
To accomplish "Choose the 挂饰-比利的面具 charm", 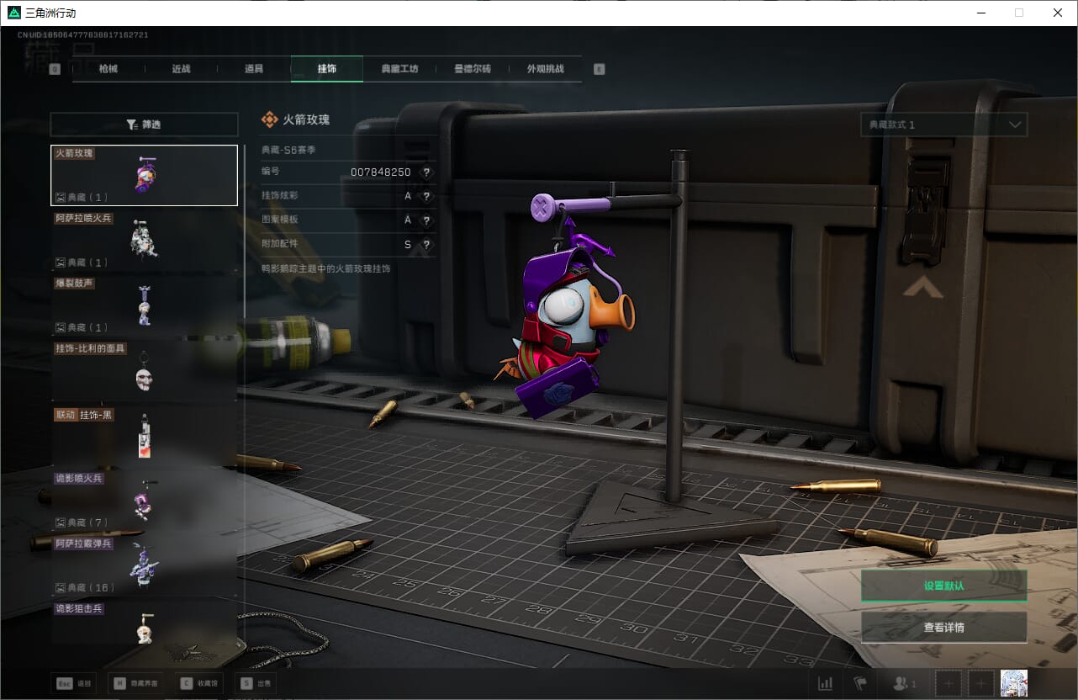I will click(x=144, y=370).
